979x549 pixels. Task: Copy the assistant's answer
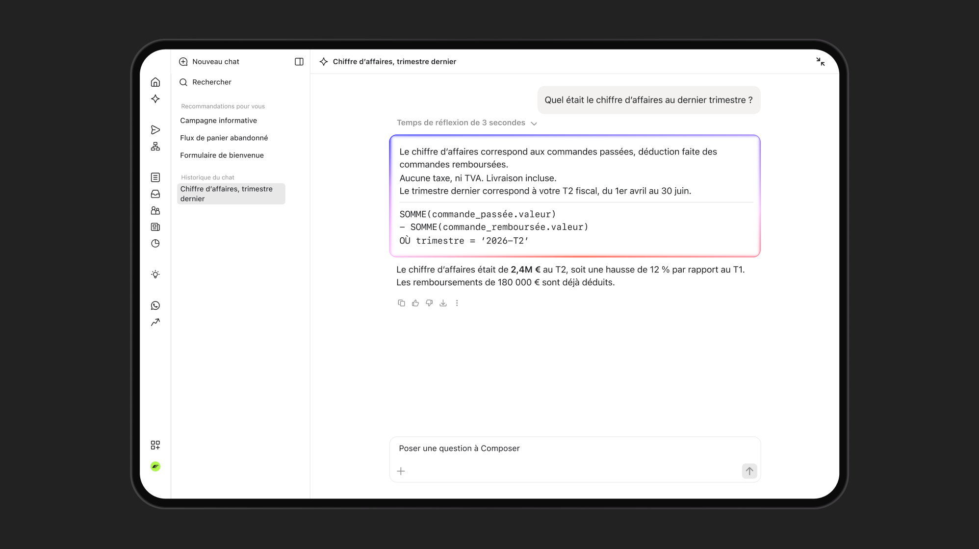(401, 303)
